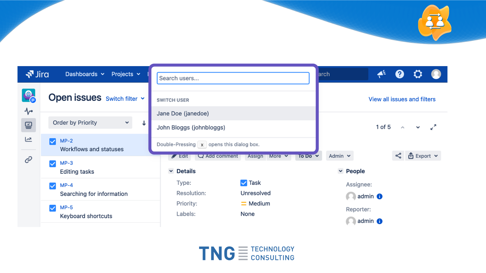
Task: Open issue MP-4 link
Action: click(66, 185)
